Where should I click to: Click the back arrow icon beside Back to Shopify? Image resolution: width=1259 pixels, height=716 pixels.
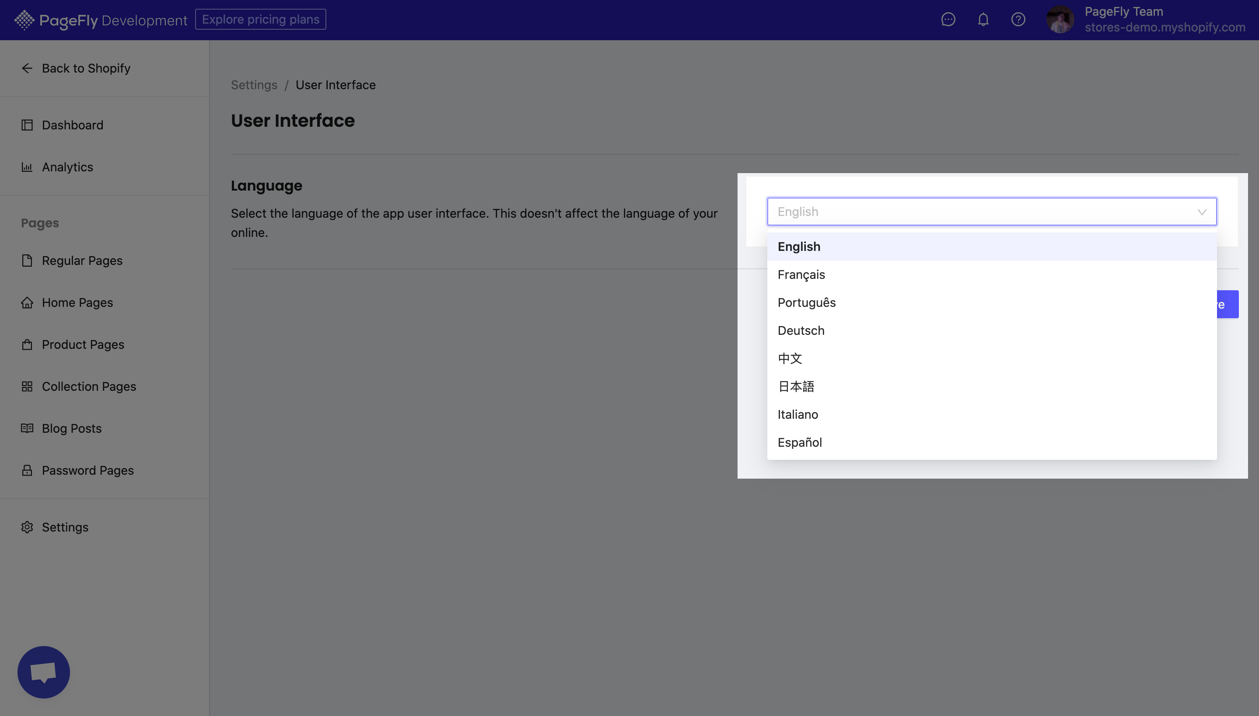pos(27,68)
